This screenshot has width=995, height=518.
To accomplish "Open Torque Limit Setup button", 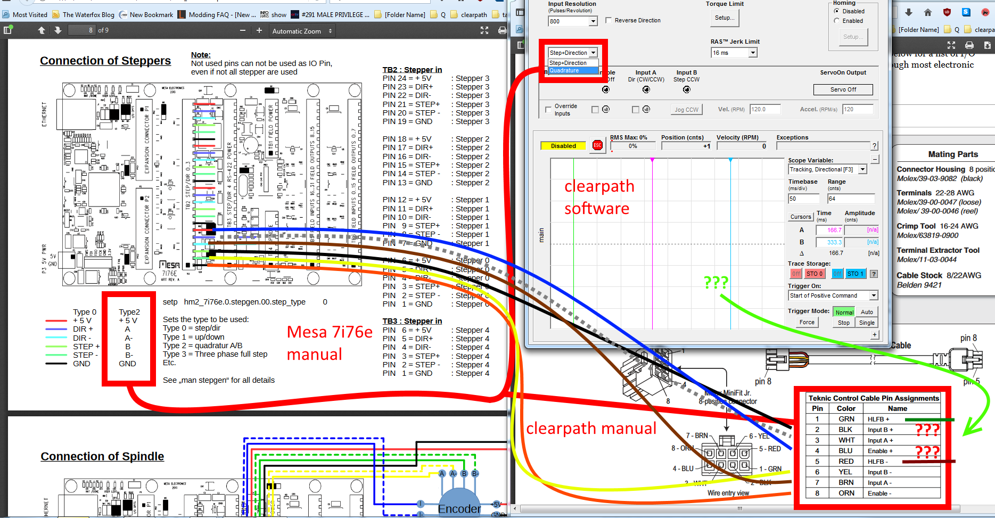I will (x=724, y=18).
